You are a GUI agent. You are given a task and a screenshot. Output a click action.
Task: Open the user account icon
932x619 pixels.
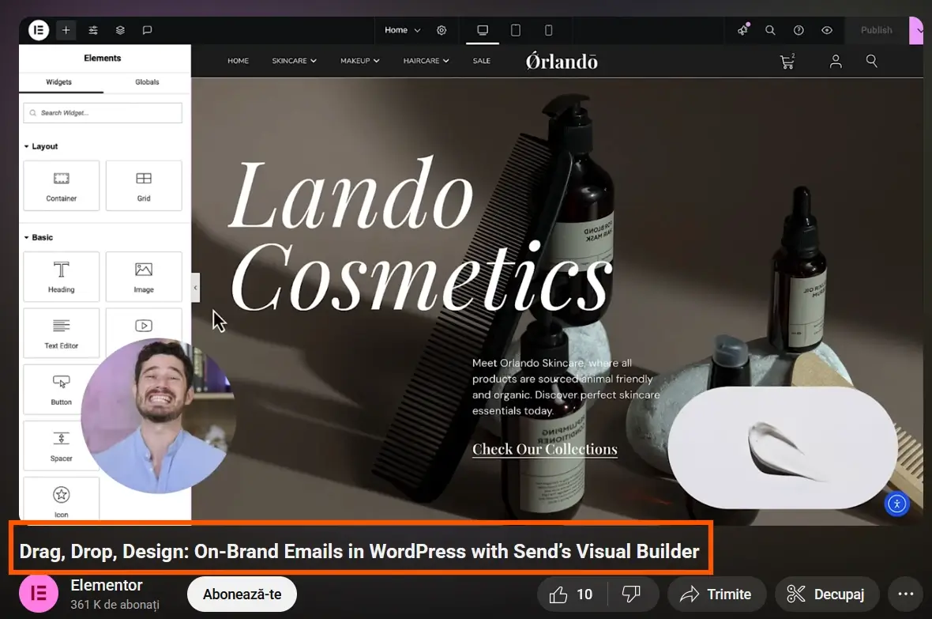(x=836, y=62)
